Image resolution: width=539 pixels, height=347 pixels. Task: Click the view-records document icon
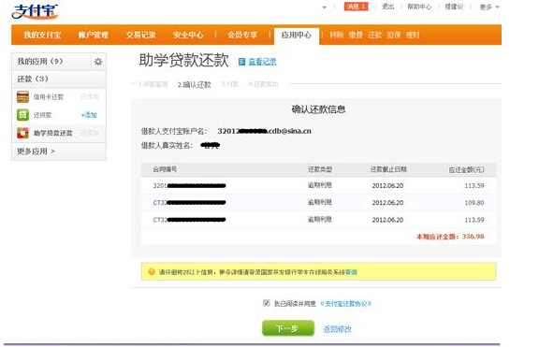tap(241, 62)
